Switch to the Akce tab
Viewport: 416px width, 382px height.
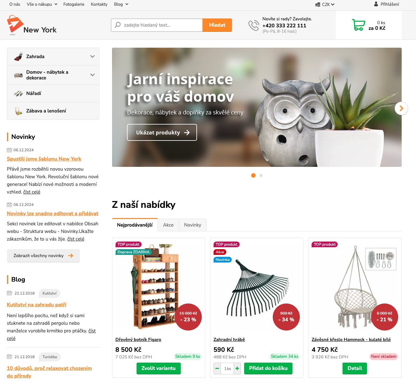[168, 225]
